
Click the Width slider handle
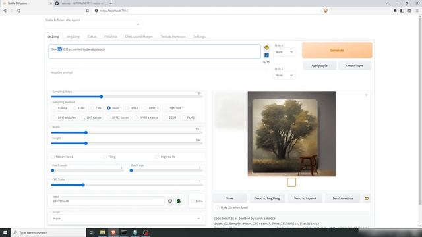point(86,132)
